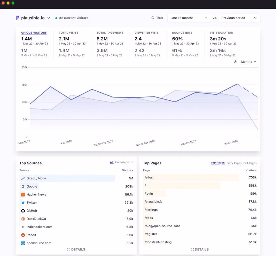Select the Google favicon in Top Sources
This screenshot has height=256, width=276.
pyautogui.click(x=24, y=186)
